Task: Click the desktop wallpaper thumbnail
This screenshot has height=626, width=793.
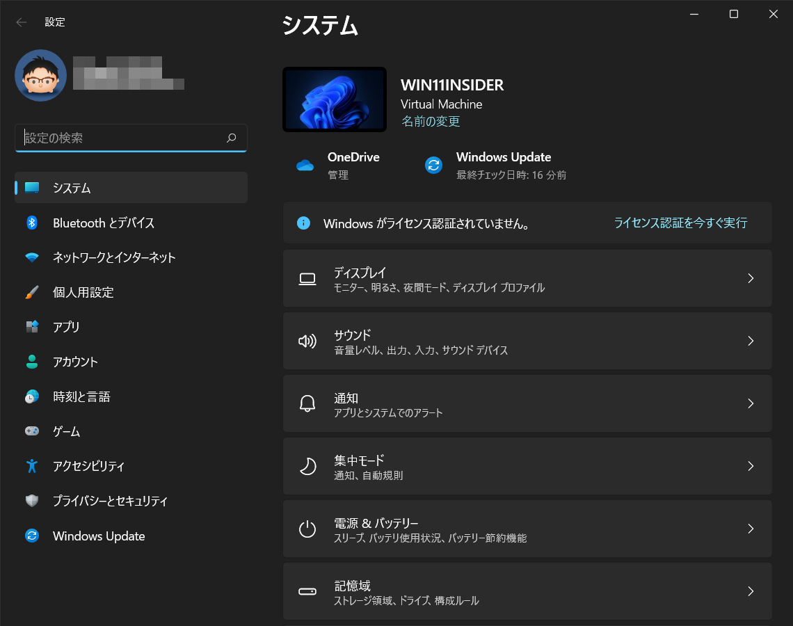Action: click(335, 99)
